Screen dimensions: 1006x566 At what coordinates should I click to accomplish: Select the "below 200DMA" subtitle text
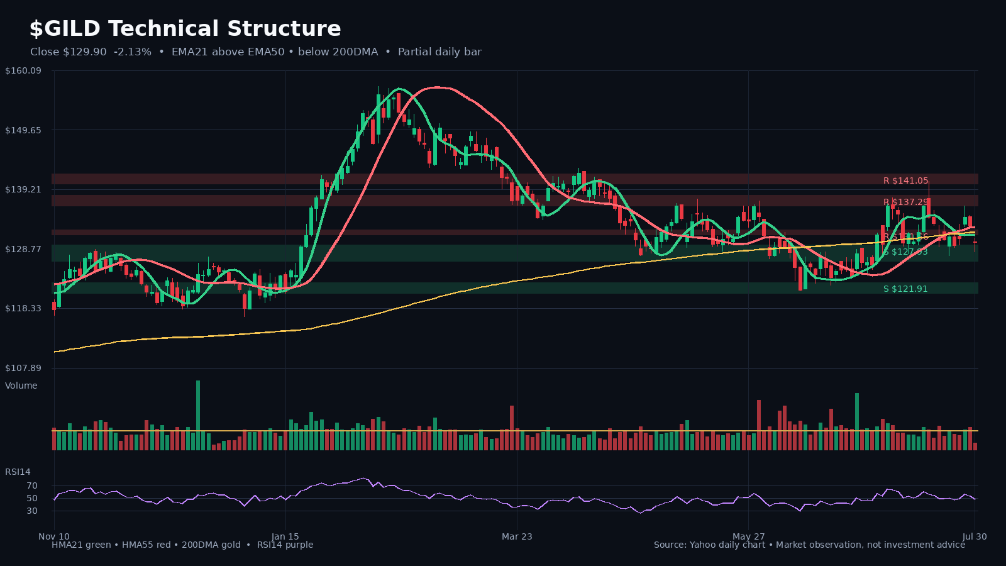pos(338,52)
